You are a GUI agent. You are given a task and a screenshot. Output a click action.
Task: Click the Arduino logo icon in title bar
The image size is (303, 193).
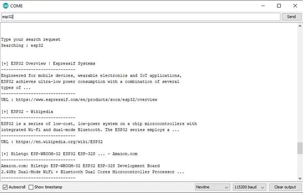pos(6,6)
